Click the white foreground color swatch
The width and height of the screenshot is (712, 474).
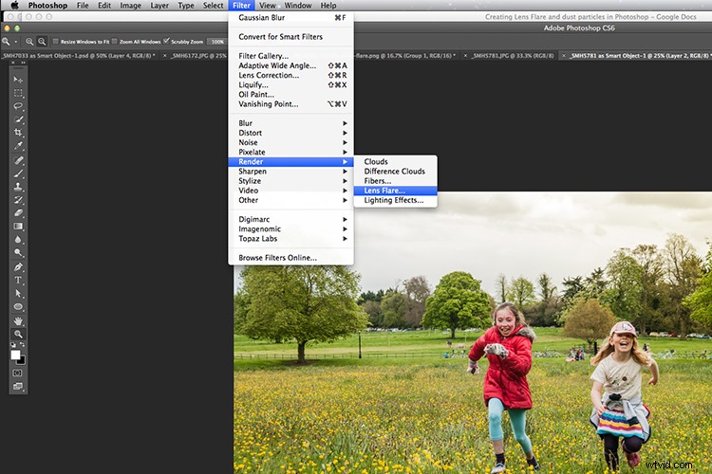click(x=15, y=355)
